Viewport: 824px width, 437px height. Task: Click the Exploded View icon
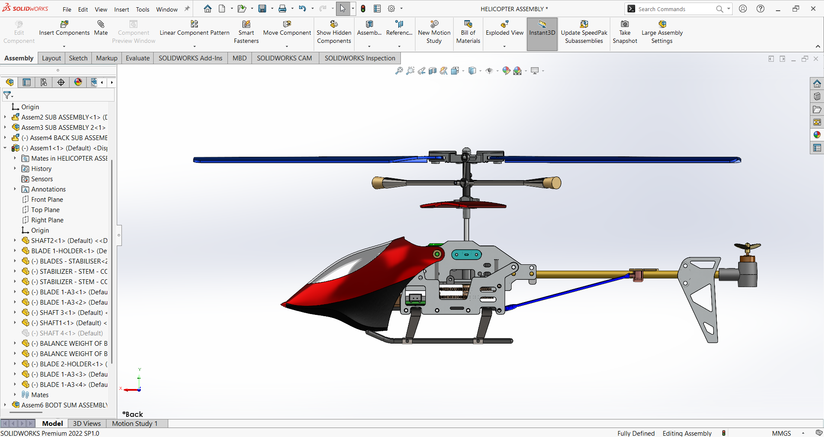click(504, 24)
